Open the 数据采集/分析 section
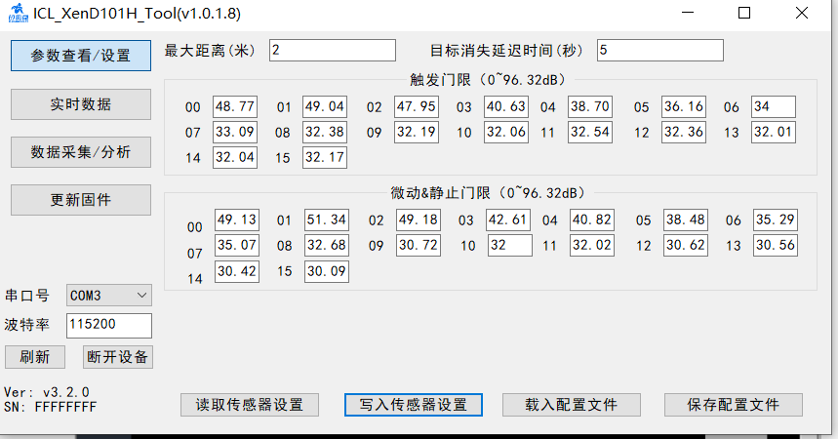This screenshot has width=838, height=439. [81, 152]
